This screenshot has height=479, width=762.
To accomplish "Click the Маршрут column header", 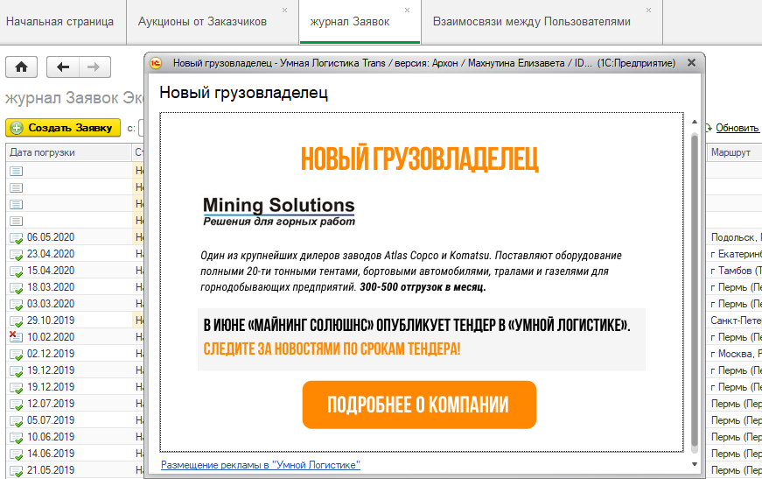I will coord(733,152).
